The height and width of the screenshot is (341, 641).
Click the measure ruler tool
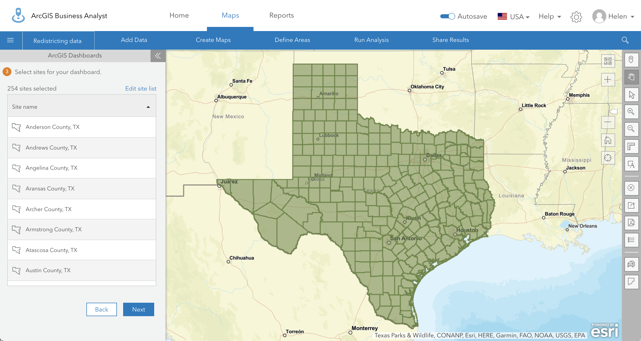pos(631,147)
